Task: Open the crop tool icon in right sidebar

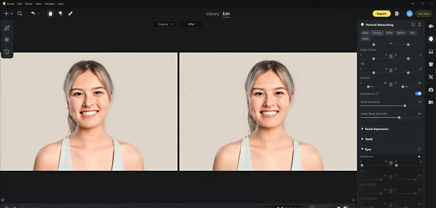Action: [431, 77]
